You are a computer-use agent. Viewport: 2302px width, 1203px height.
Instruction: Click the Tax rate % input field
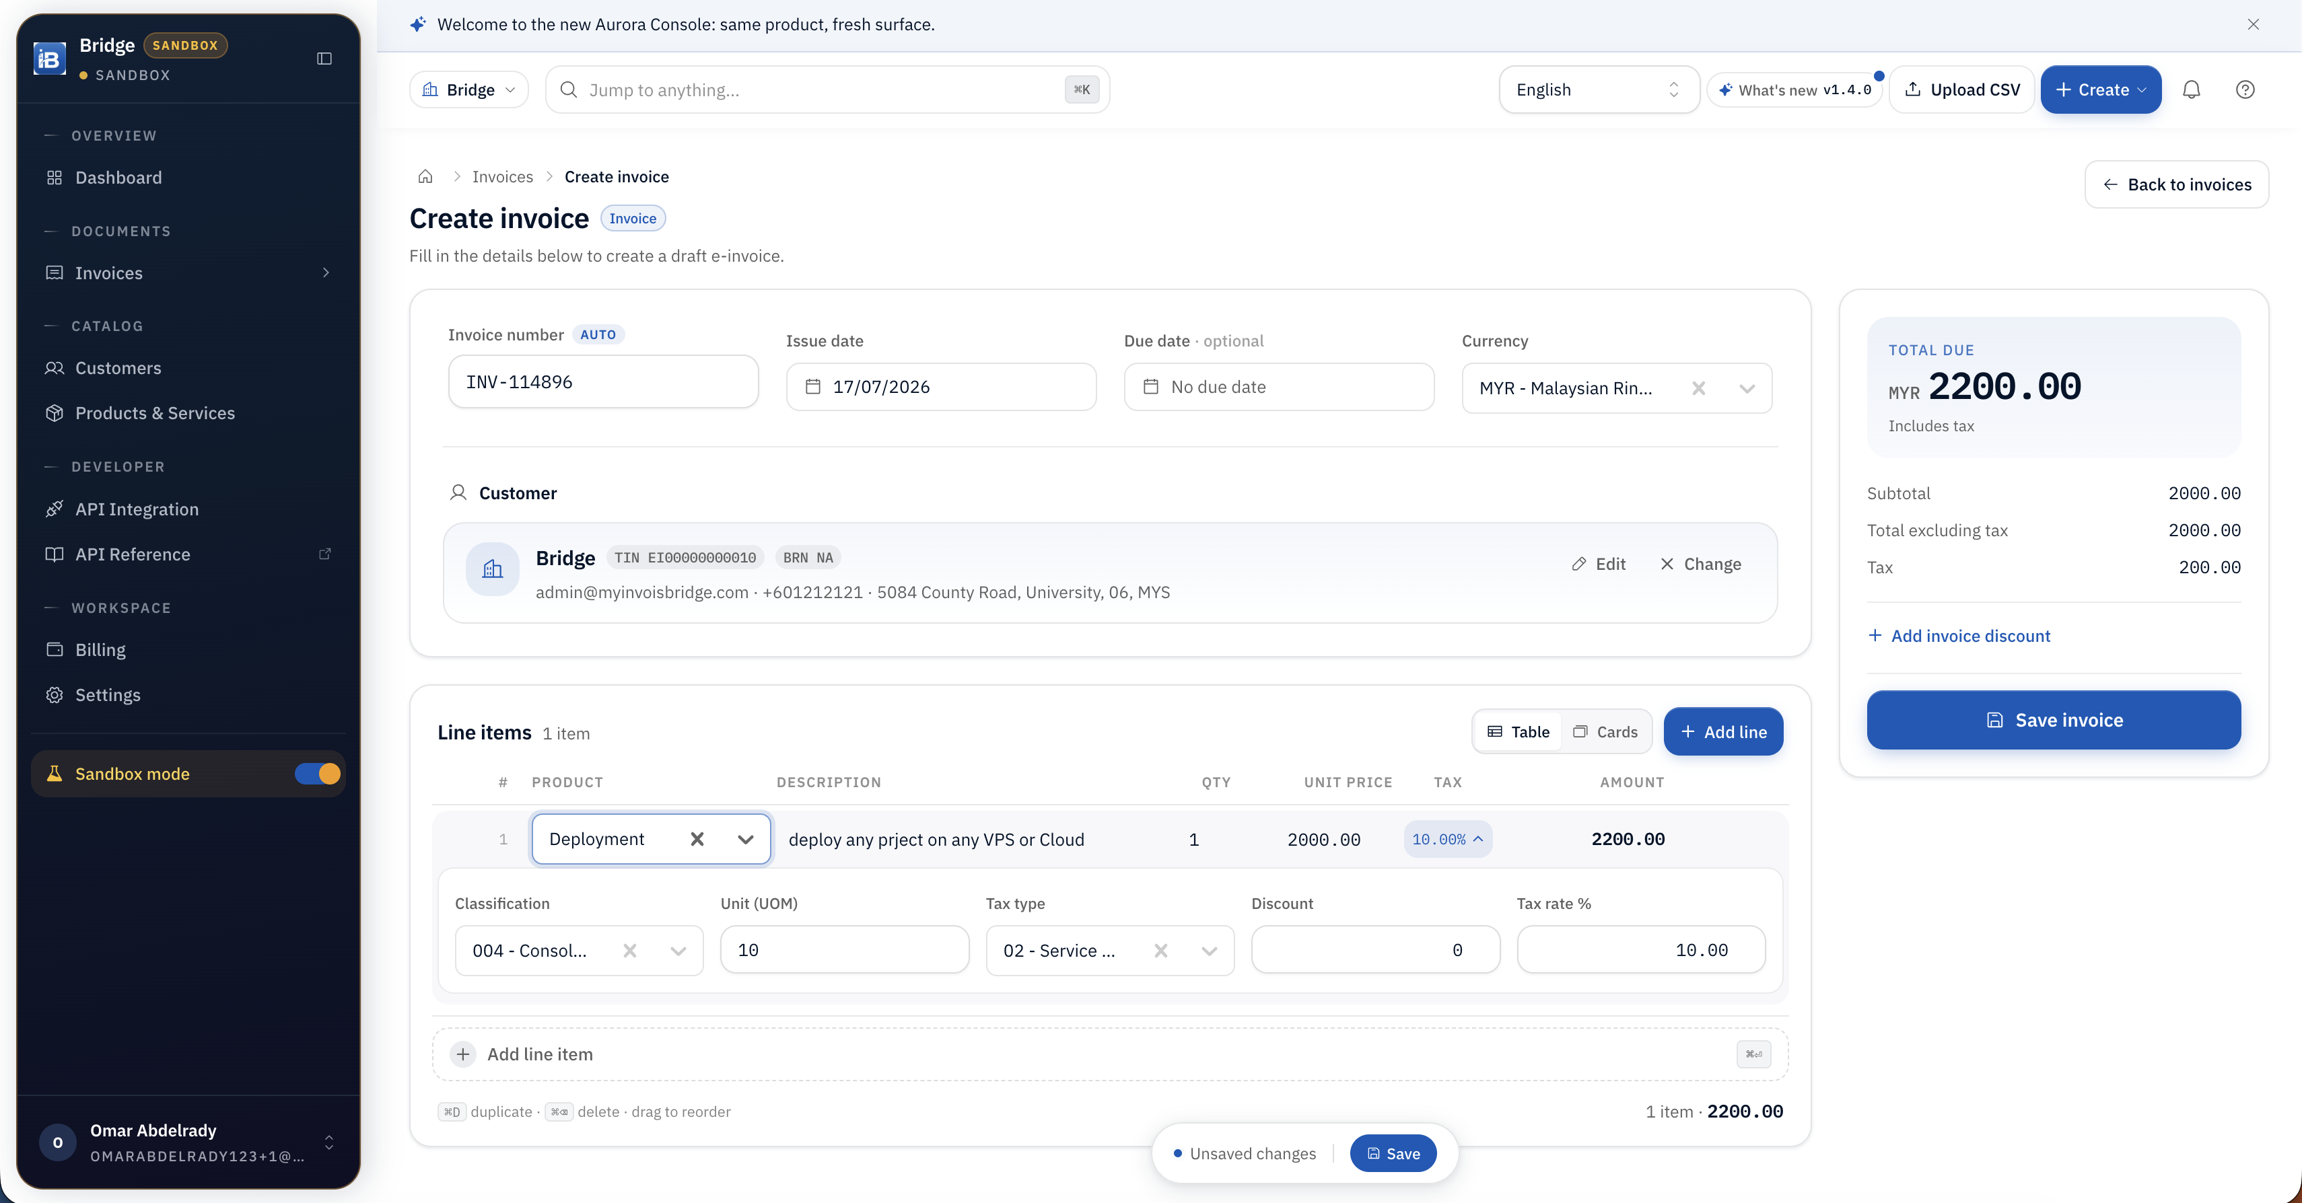[1641, 949]
